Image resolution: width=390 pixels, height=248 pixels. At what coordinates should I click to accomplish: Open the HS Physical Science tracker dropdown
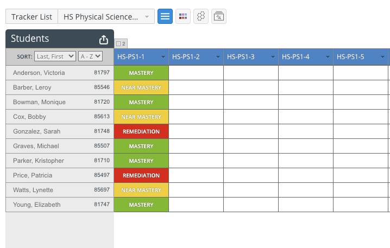click(106, 17)
